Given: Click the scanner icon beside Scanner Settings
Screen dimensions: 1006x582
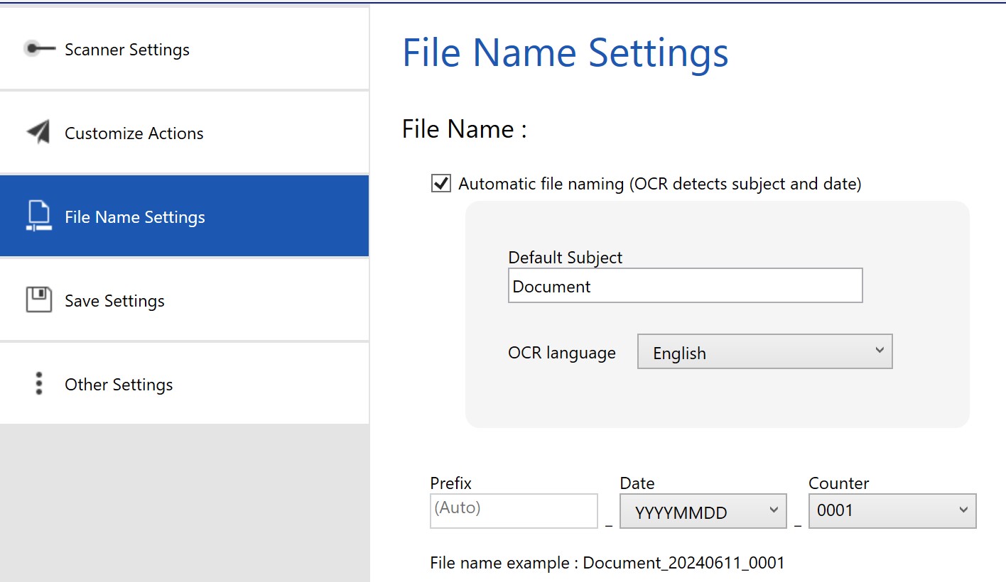Looking at the screenshot, I should point(39,49).
